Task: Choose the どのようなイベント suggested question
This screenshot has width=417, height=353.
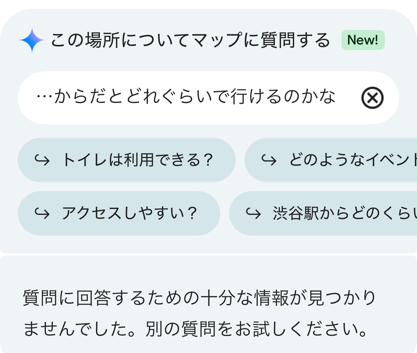Action: tap(352, 160)
